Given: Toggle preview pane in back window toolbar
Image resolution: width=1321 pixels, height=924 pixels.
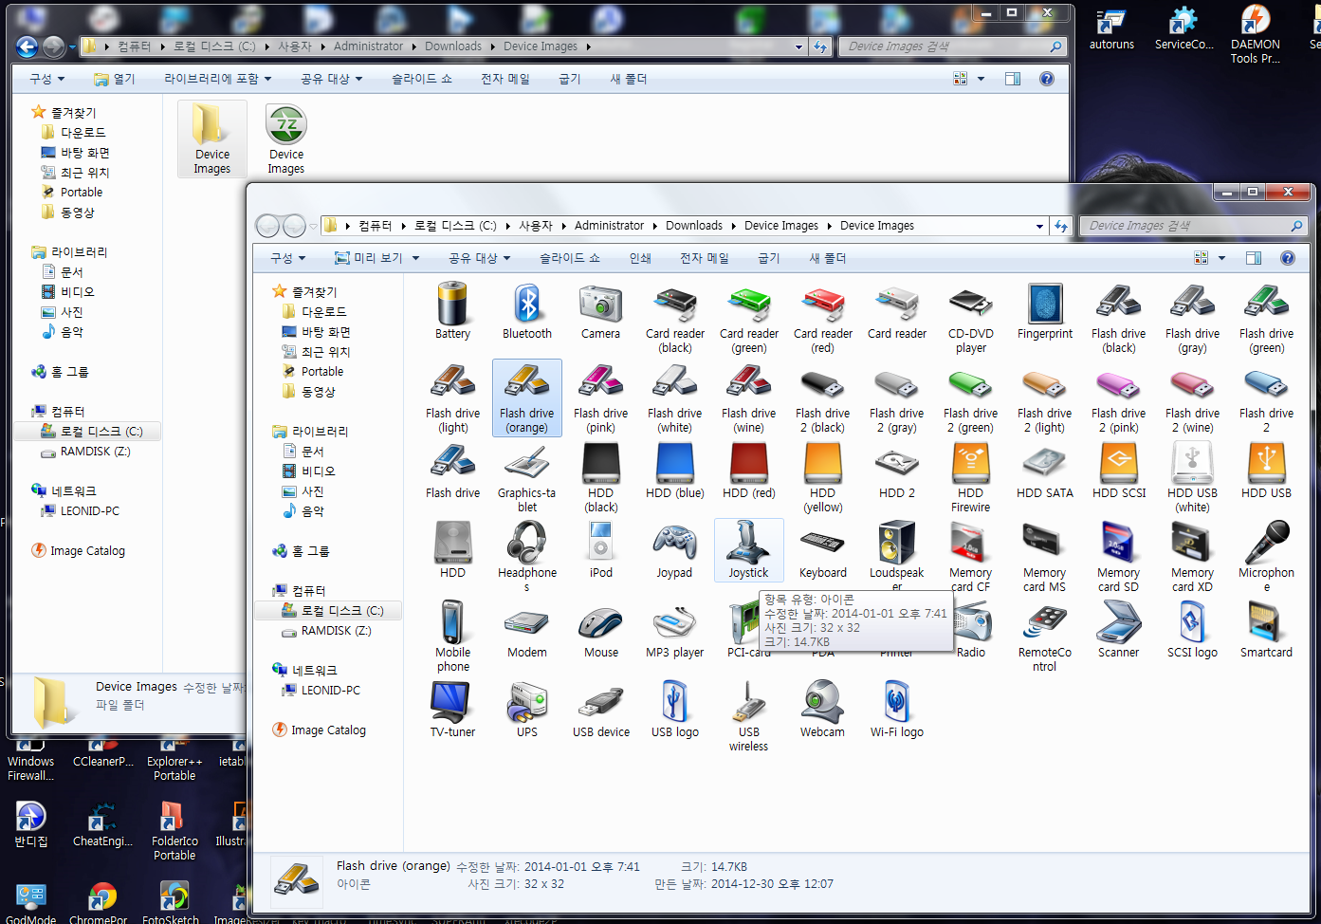Looking at the screenshot, I should (x=1013, y=79).
